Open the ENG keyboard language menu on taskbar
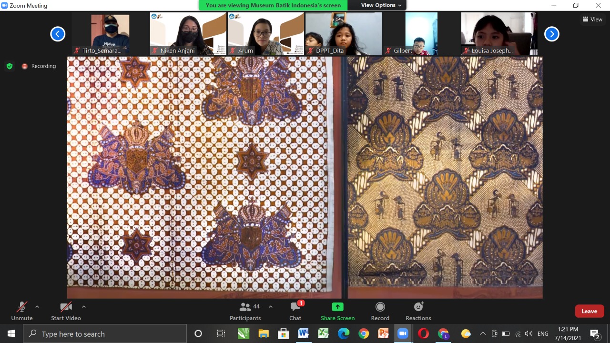Viewport: 610px width, 343px height. [x=543, y=333]
